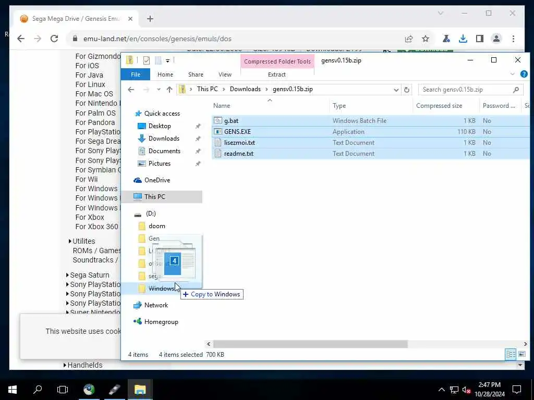Open For Xbox 360 link

pos(96,227)
